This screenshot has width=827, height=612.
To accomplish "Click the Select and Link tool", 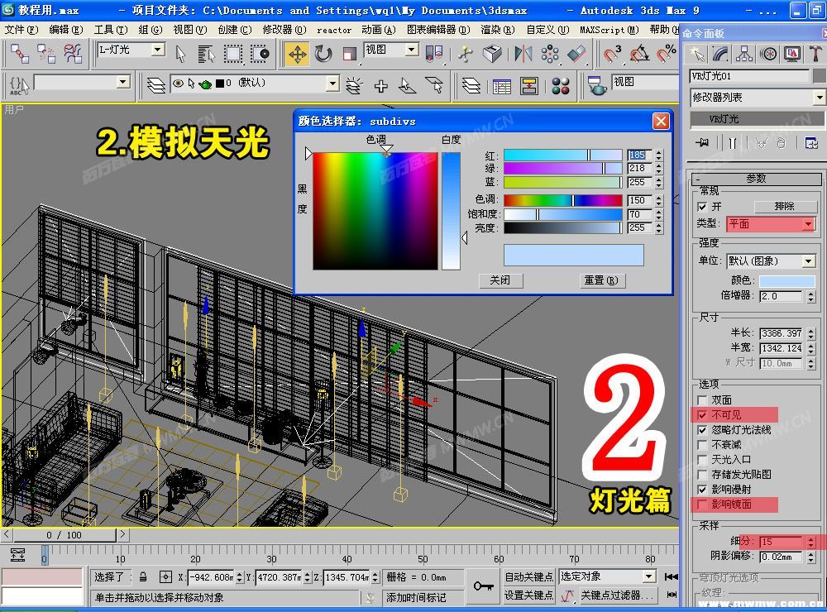I will pyautogui.click(x=20, y=53).
